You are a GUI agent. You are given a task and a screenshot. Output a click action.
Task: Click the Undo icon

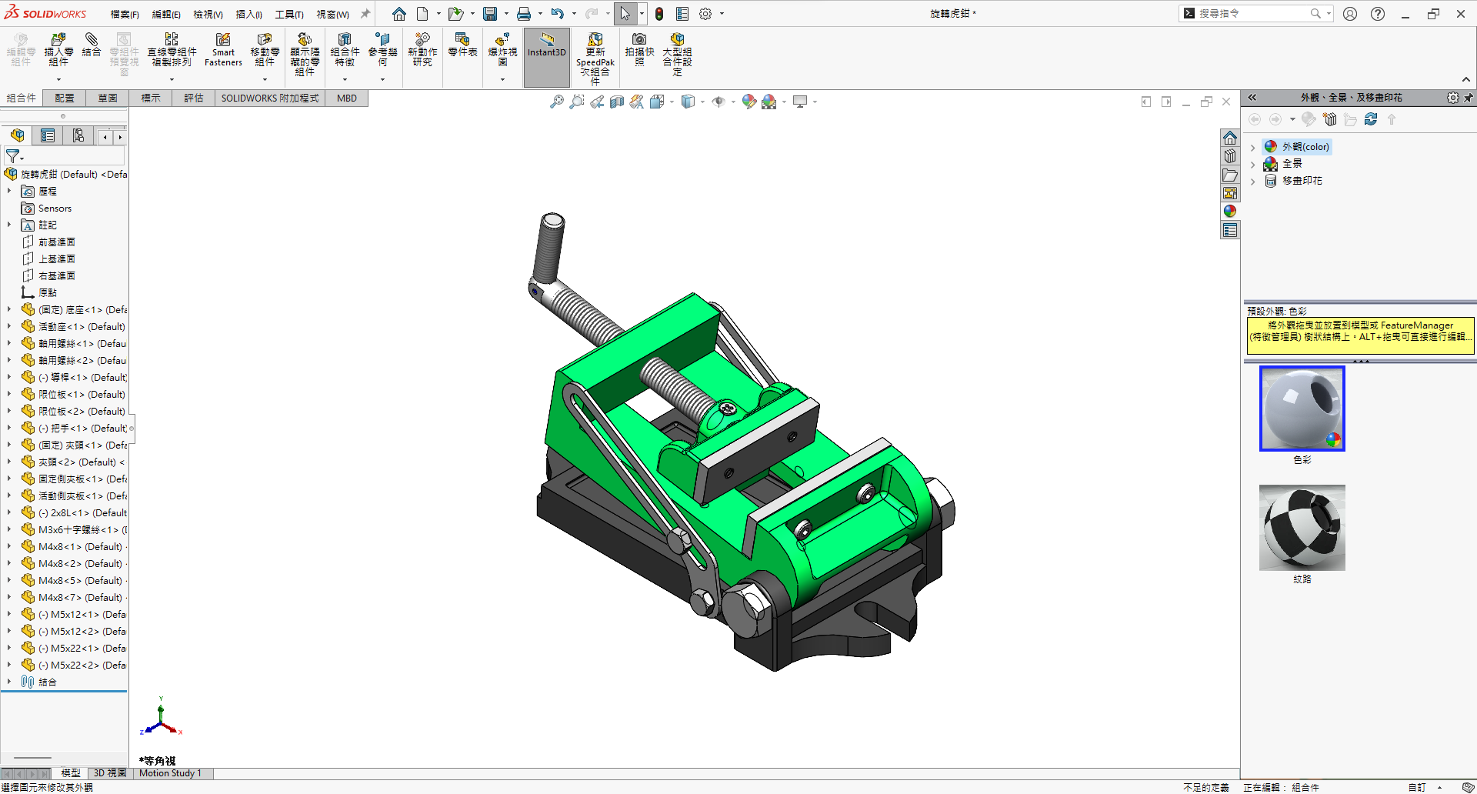coord(558,14)
